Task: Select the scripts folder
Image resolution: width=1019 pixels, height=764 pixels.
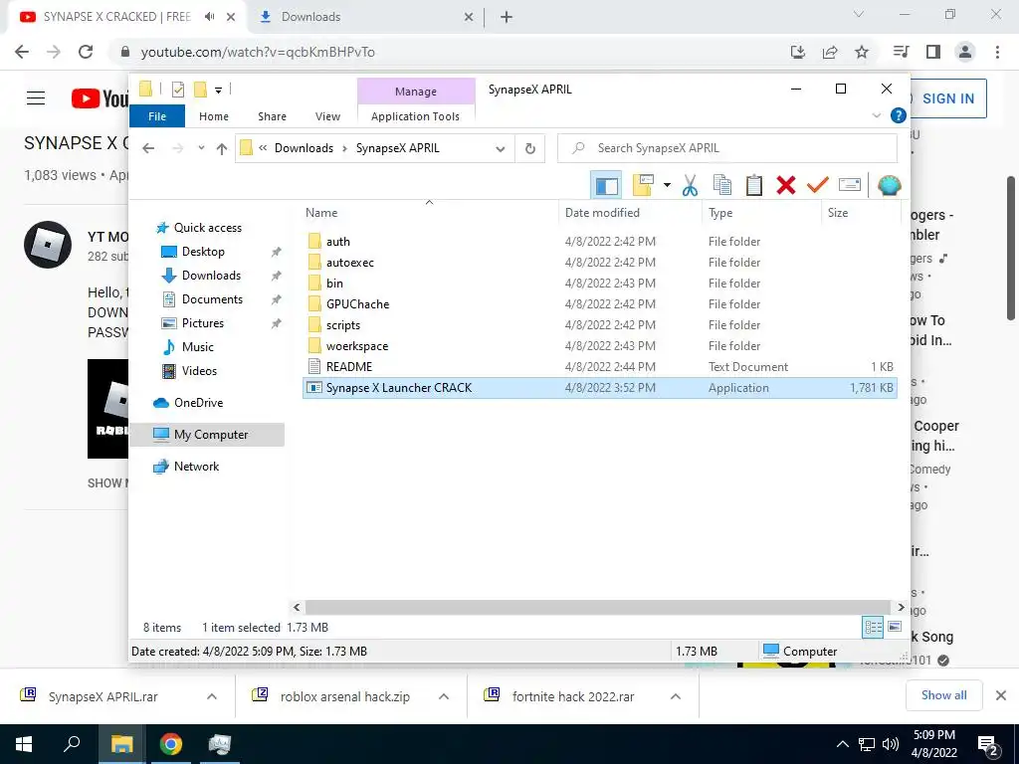Action: coord(599,325)
